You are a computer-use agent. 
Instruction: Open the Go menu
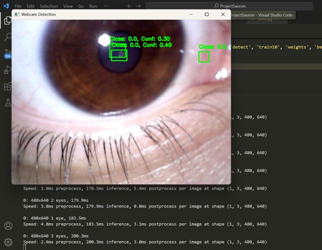[x=81, y=6]
